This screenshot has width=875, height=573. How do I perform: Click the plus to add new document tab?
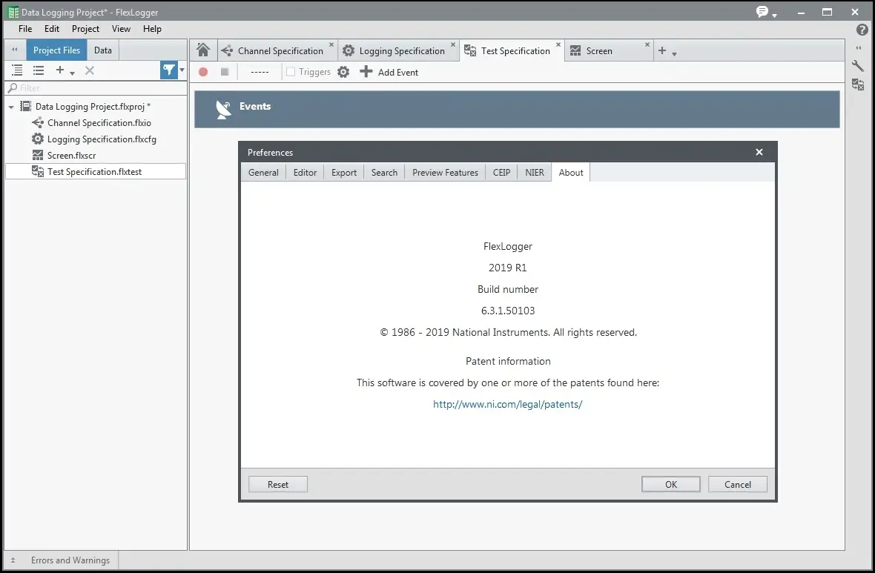click(x=662, y=50)
